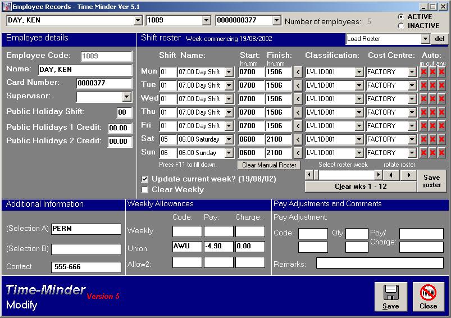Click the Saturday copy-time arrow button

pyautogui.click(x=298, y=139)
